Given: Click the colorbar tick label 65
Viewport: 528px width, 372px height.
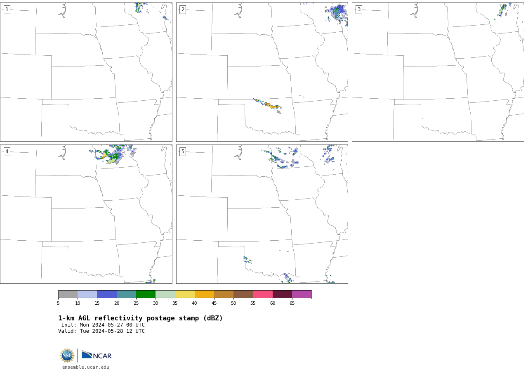Looking at the screenshot, I should (x=292, y=303).
